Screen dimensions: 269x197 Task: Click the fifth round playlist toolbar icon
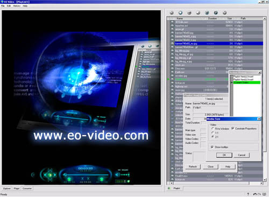(207, 13)
